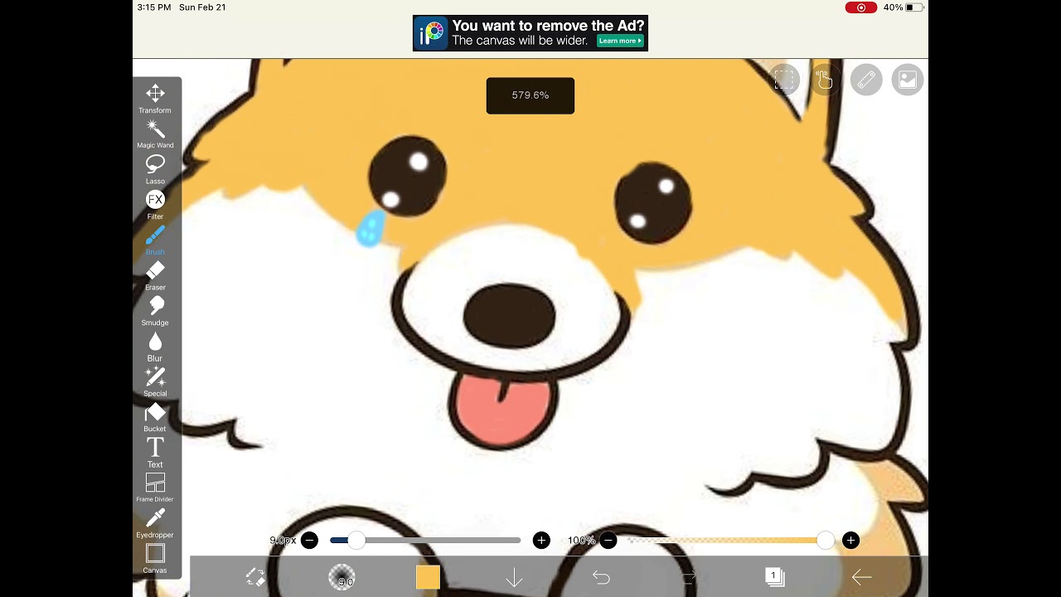Increase brush size with plus

tap(541, 541)
